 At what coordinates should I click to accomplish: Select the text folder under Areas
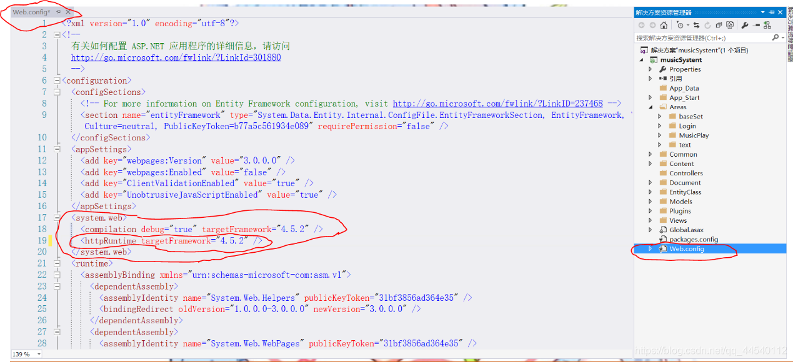click(x=685, y=145)
